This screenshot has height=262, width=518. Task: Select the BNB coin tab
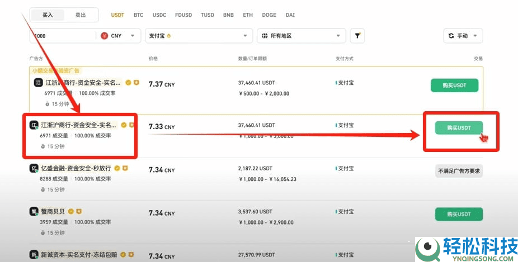tap(228, 15)
